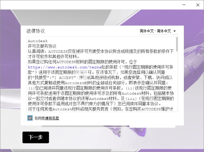Viewport: 204px width, 152px height.
Task: Close the installer window
Action: pos(198,5)
